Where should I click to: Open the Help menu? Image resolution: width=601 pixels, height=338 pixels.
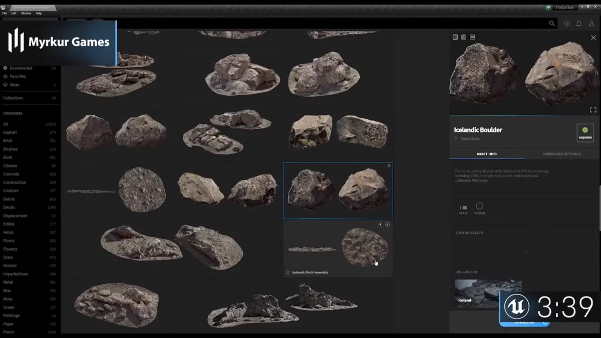tap(39, 13)
